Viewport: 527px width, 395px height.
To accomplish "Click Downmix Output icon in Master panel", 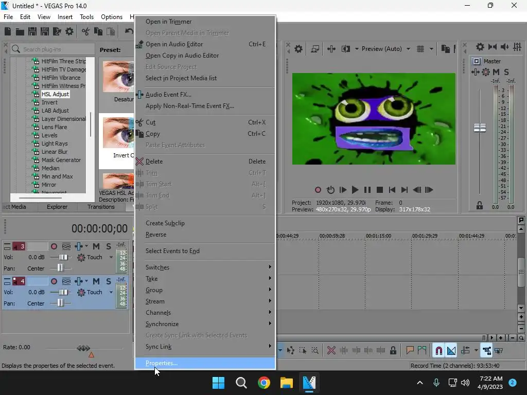I will pyautogui.click(x=493, y=47).
